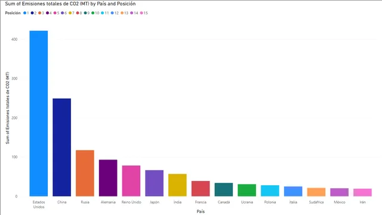Select the Sudáfrica bar

(316, 192)
